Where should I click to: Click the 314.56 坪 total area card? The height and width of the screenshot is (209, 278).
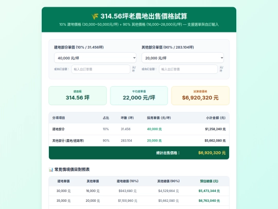click(x=77, y=95)
